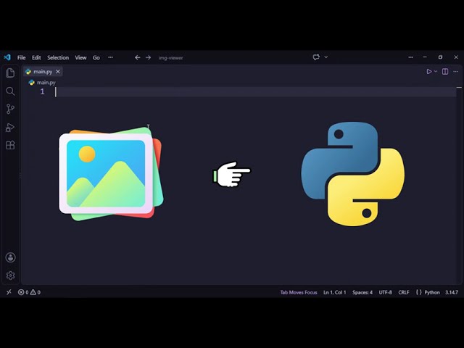Click Ln 1, Col 1 go to line
The height and width of the screenshot is (348, 464).
click(x=335, y=292)
